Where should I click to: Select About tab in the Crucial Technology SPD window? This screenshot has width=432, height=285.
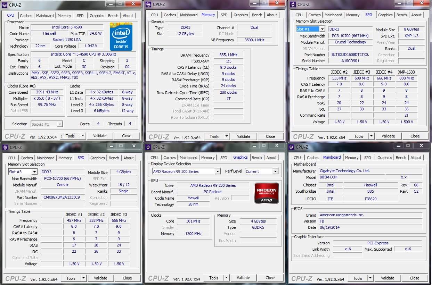416,15
